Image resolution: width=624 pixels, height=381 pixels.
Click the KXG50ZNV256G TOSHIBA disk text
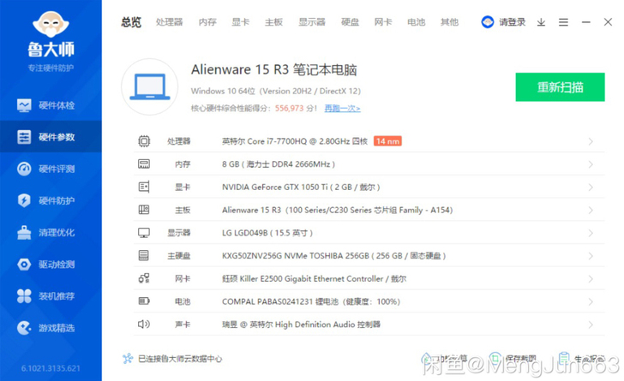[333, 256]
